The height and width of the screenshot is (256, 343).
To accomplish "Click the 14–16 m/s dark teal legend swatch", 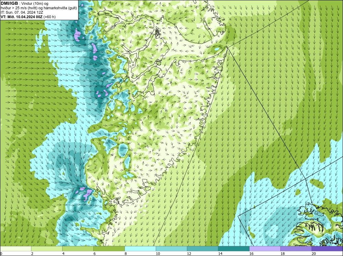I will tap(234, 249).
